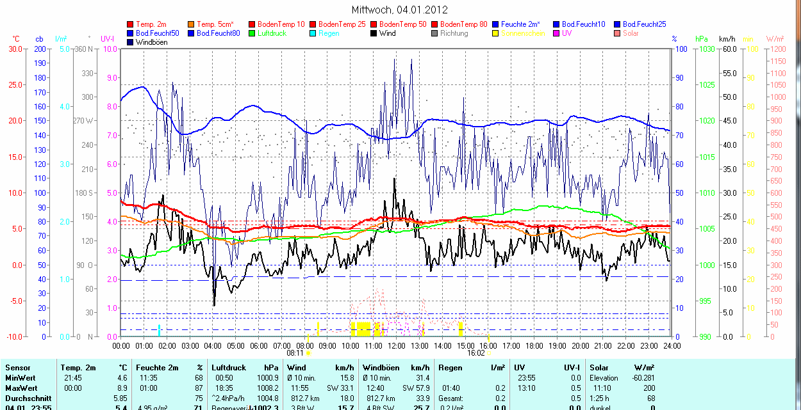The height and width of the screenshot is (410, 801).
Task: Select the dark Windböen legend square
Action: coord(131,42)
